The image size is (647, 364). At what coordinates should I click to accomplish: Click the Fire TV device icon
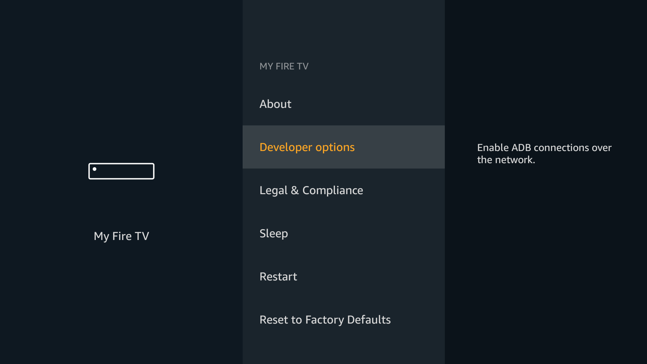(121, 171)
